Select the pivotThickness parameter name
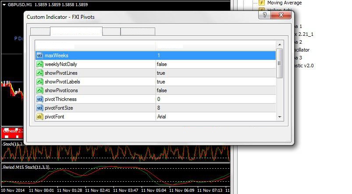352x194 pixels. point(60,99)
